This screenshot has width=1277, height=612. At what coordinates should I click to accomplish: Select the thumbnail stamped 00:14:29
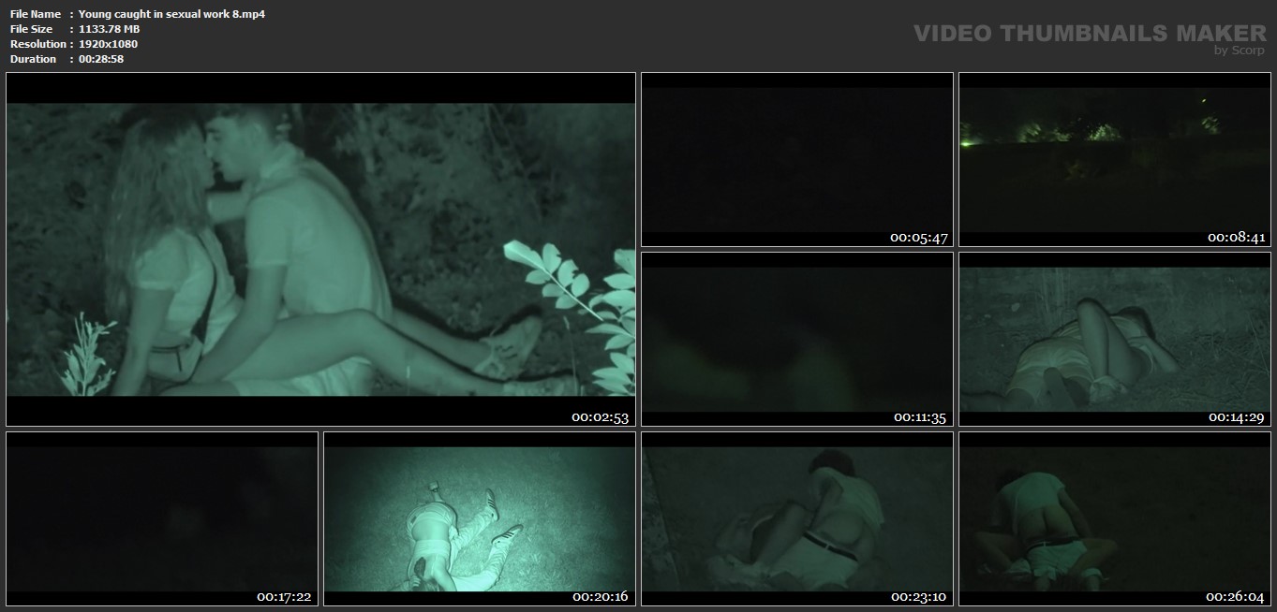(x=1114, y=339)
